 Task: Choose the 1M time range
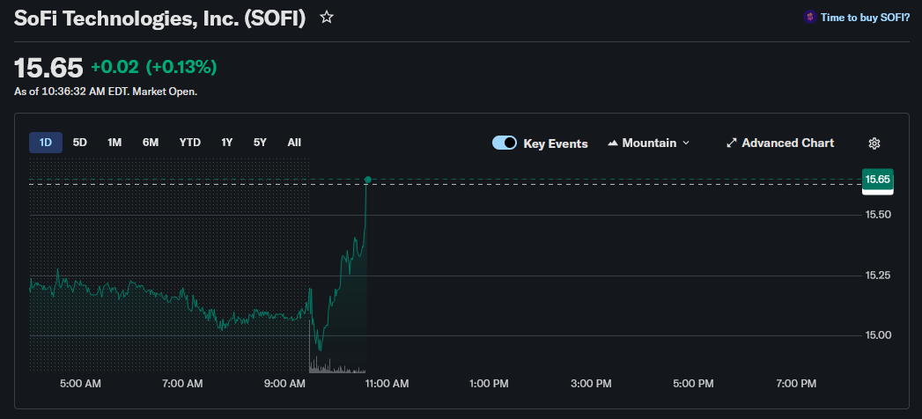click(x=114, y=143)
